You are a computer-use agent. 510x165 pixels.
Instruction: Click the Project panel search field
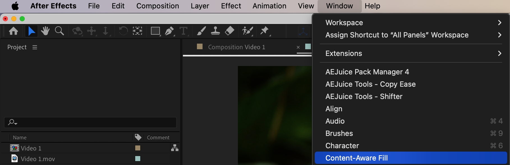click(93, 122)
